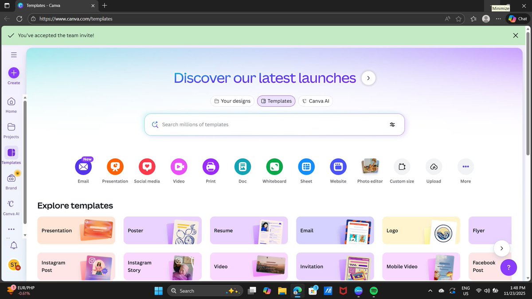Open the Logo template category card

click(421, 230)
